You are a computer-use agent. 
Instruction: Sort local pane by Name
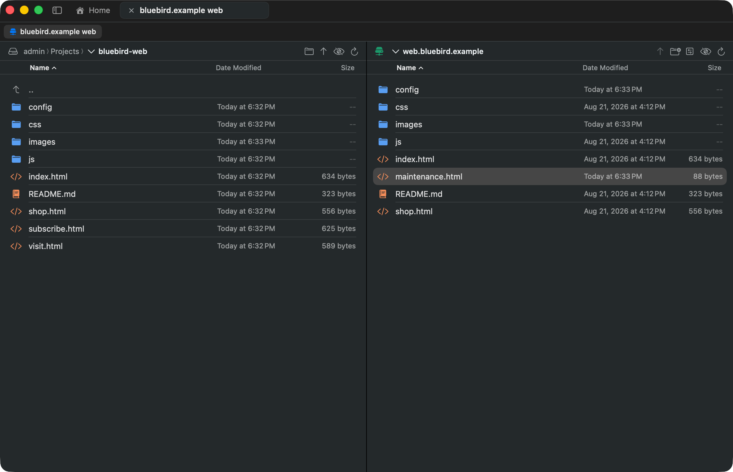tap(43, 68)
